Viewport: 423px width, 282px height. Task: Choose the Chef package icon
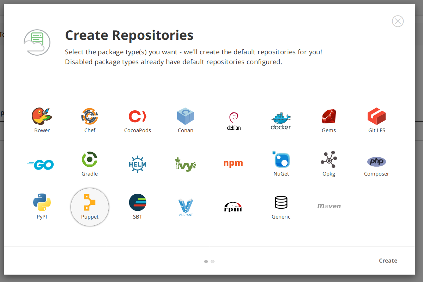tap(90, 121)
